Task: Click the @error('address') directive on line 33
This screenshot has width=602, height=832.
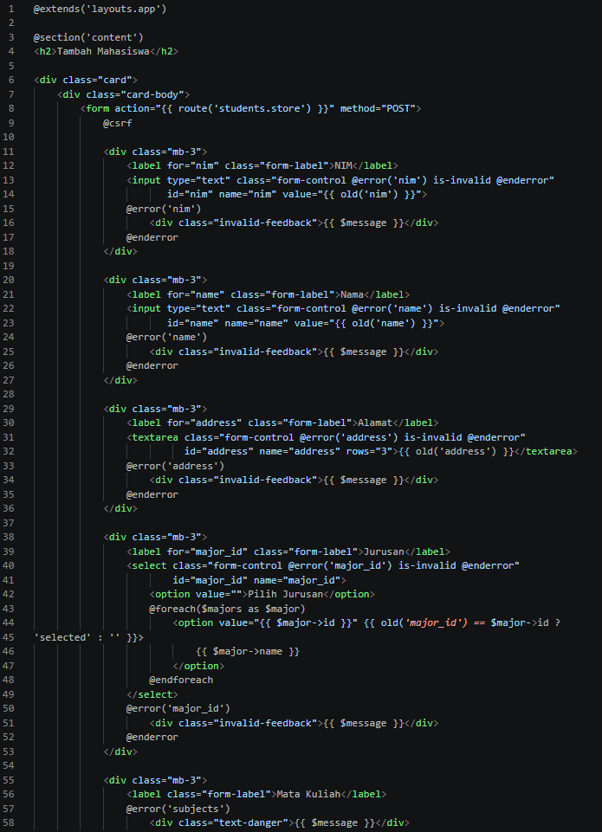Action: point(175,466)
